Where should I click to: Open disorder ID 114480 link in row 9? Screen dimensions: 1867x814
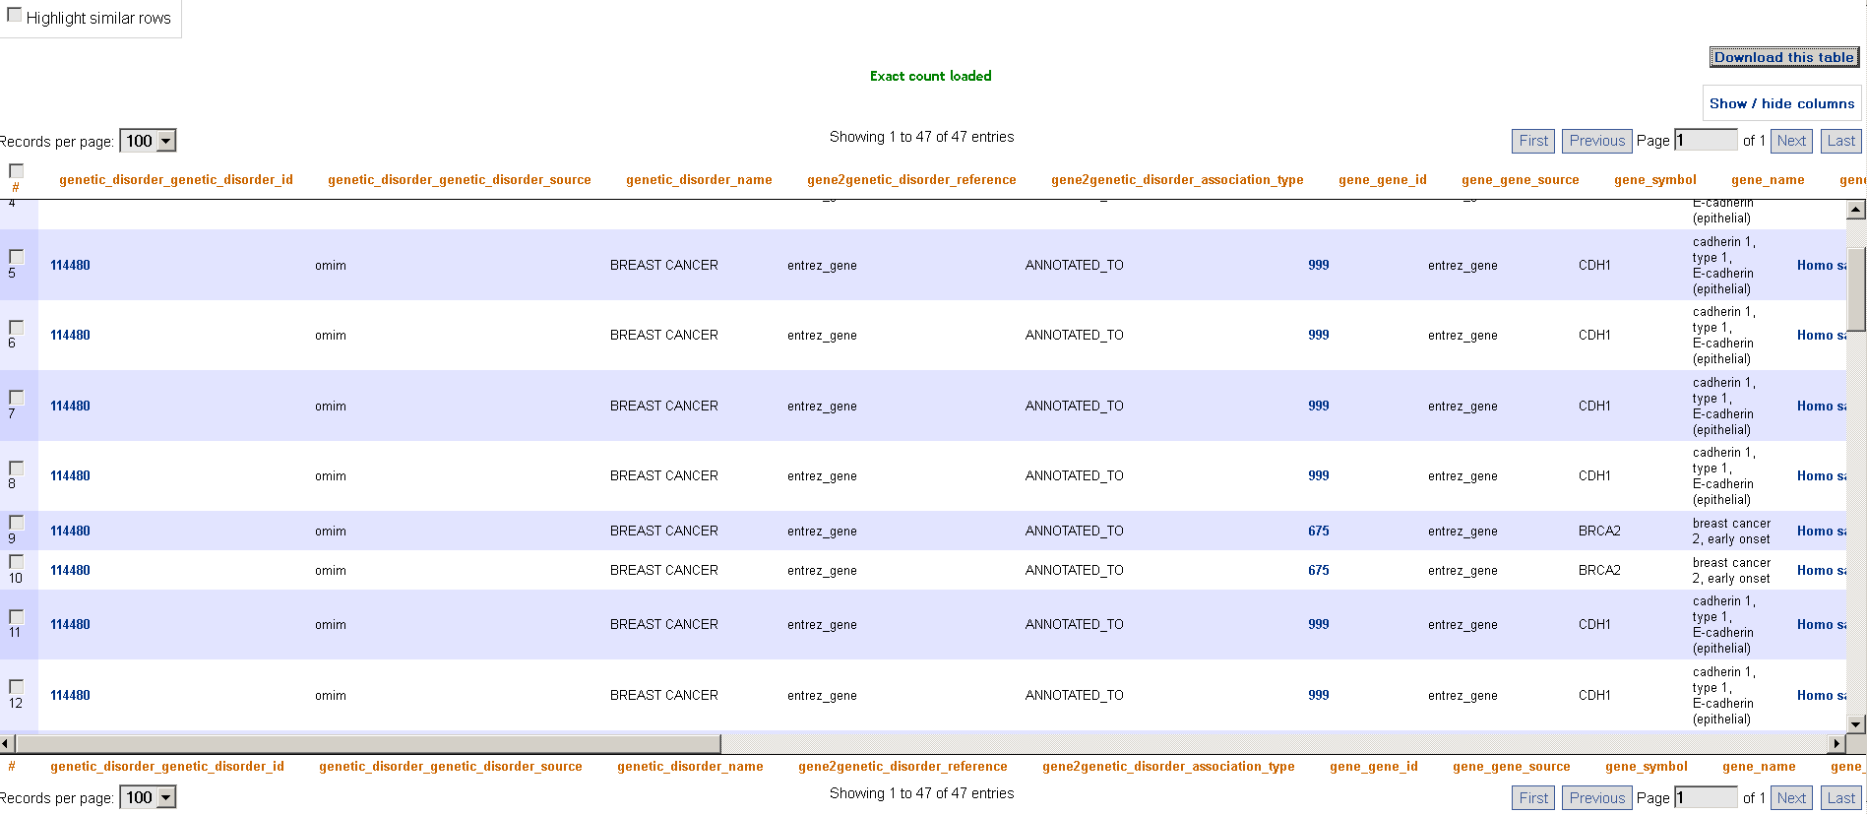pos(70,531)
